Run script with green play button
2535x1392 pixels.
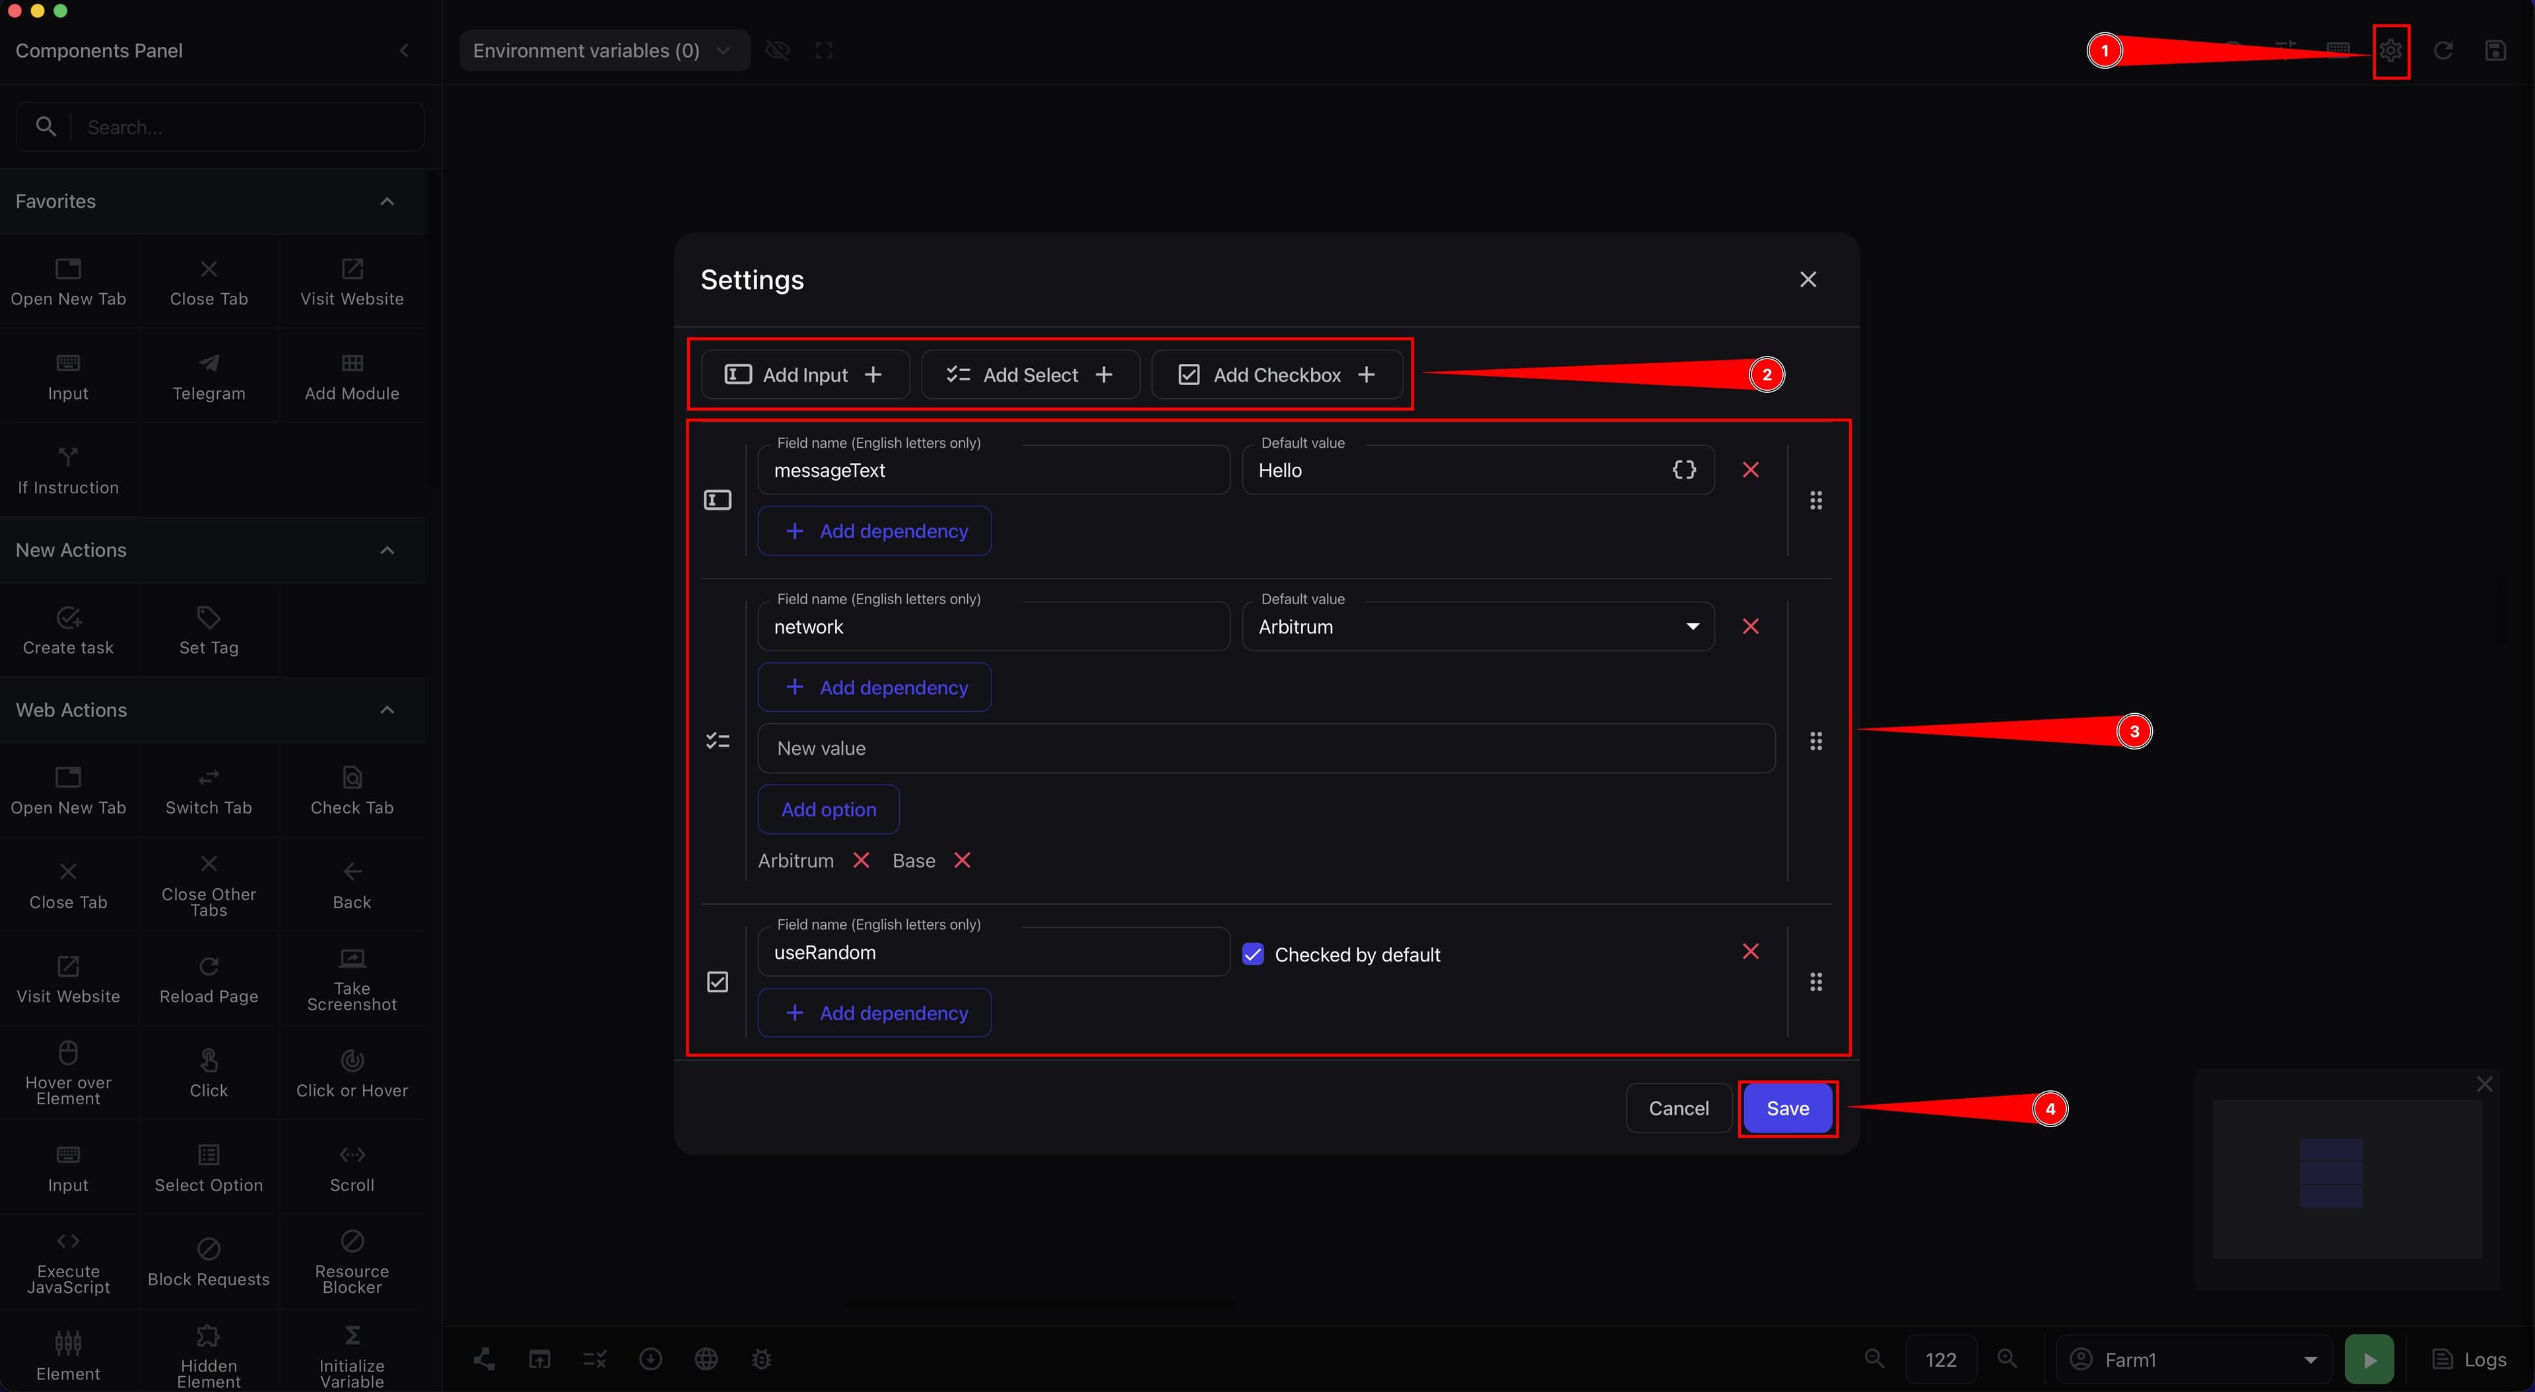pyautogui.click(x=2369, y=1360)
